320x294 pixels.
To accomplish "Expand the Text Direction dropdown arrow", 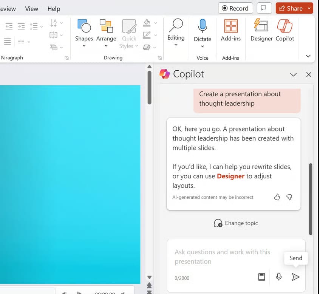I will tap(62, 23).
